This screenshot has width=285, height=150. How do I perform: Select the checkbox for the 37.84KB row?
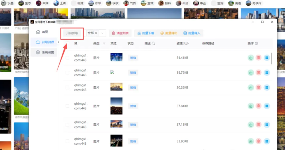68,106
